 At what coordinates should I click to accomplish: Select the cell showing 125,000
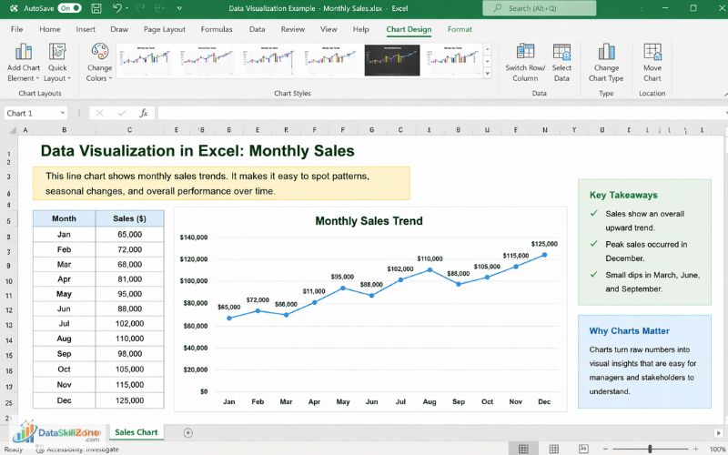pos(129,400)
